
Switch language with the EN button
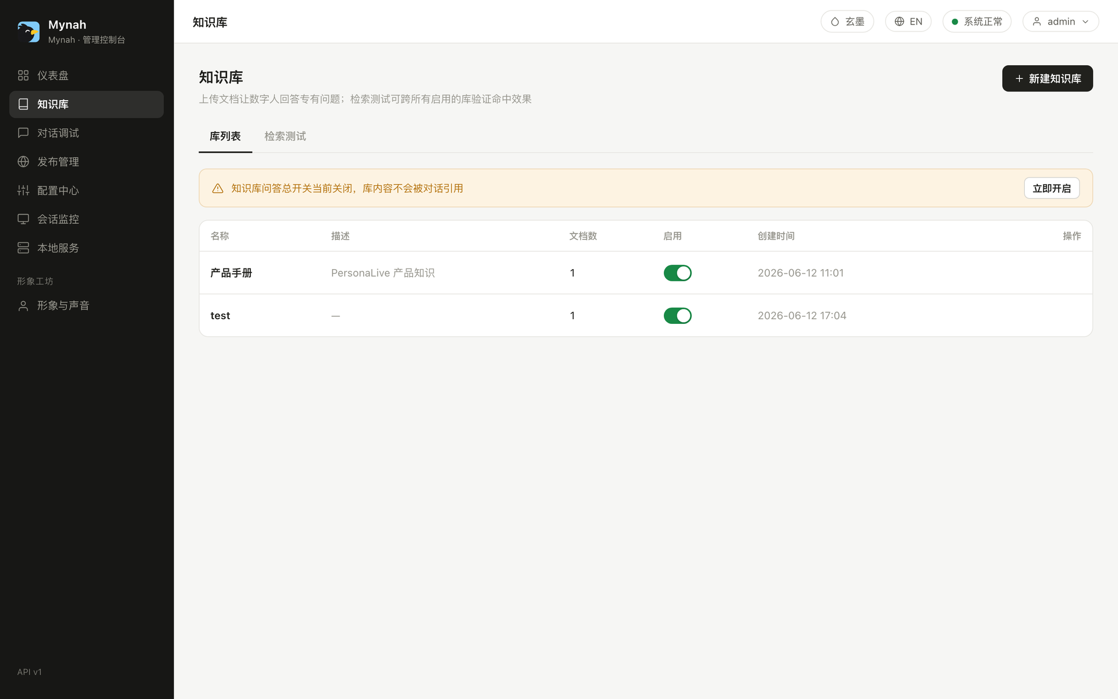(908, 22)
